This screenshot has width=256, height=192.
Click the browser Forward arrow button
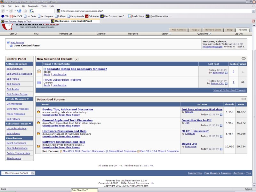pyautogui.click(x=11, y=11)
